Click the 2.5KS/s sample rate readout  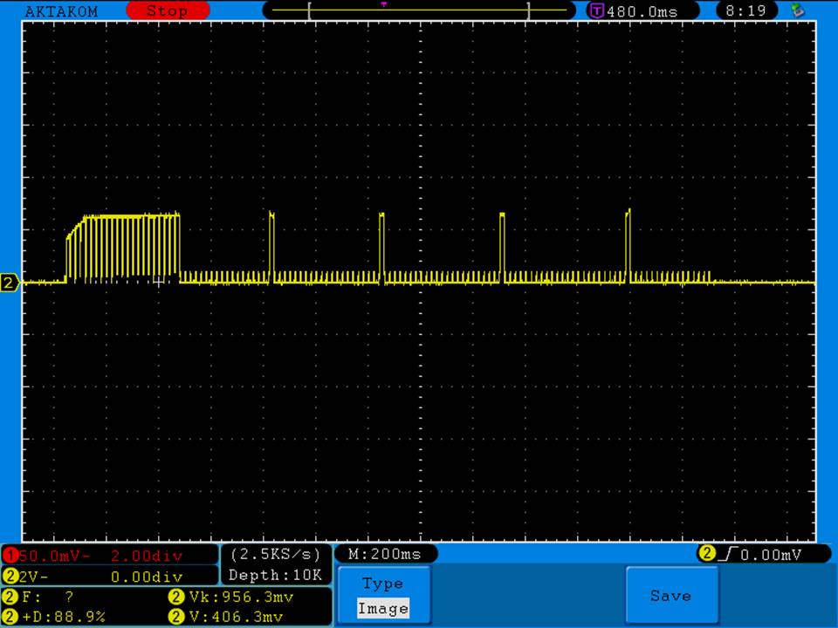(x=276, y=555)
